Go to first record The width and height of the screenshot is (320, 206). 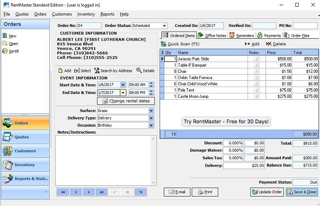[x=63, y=192]
